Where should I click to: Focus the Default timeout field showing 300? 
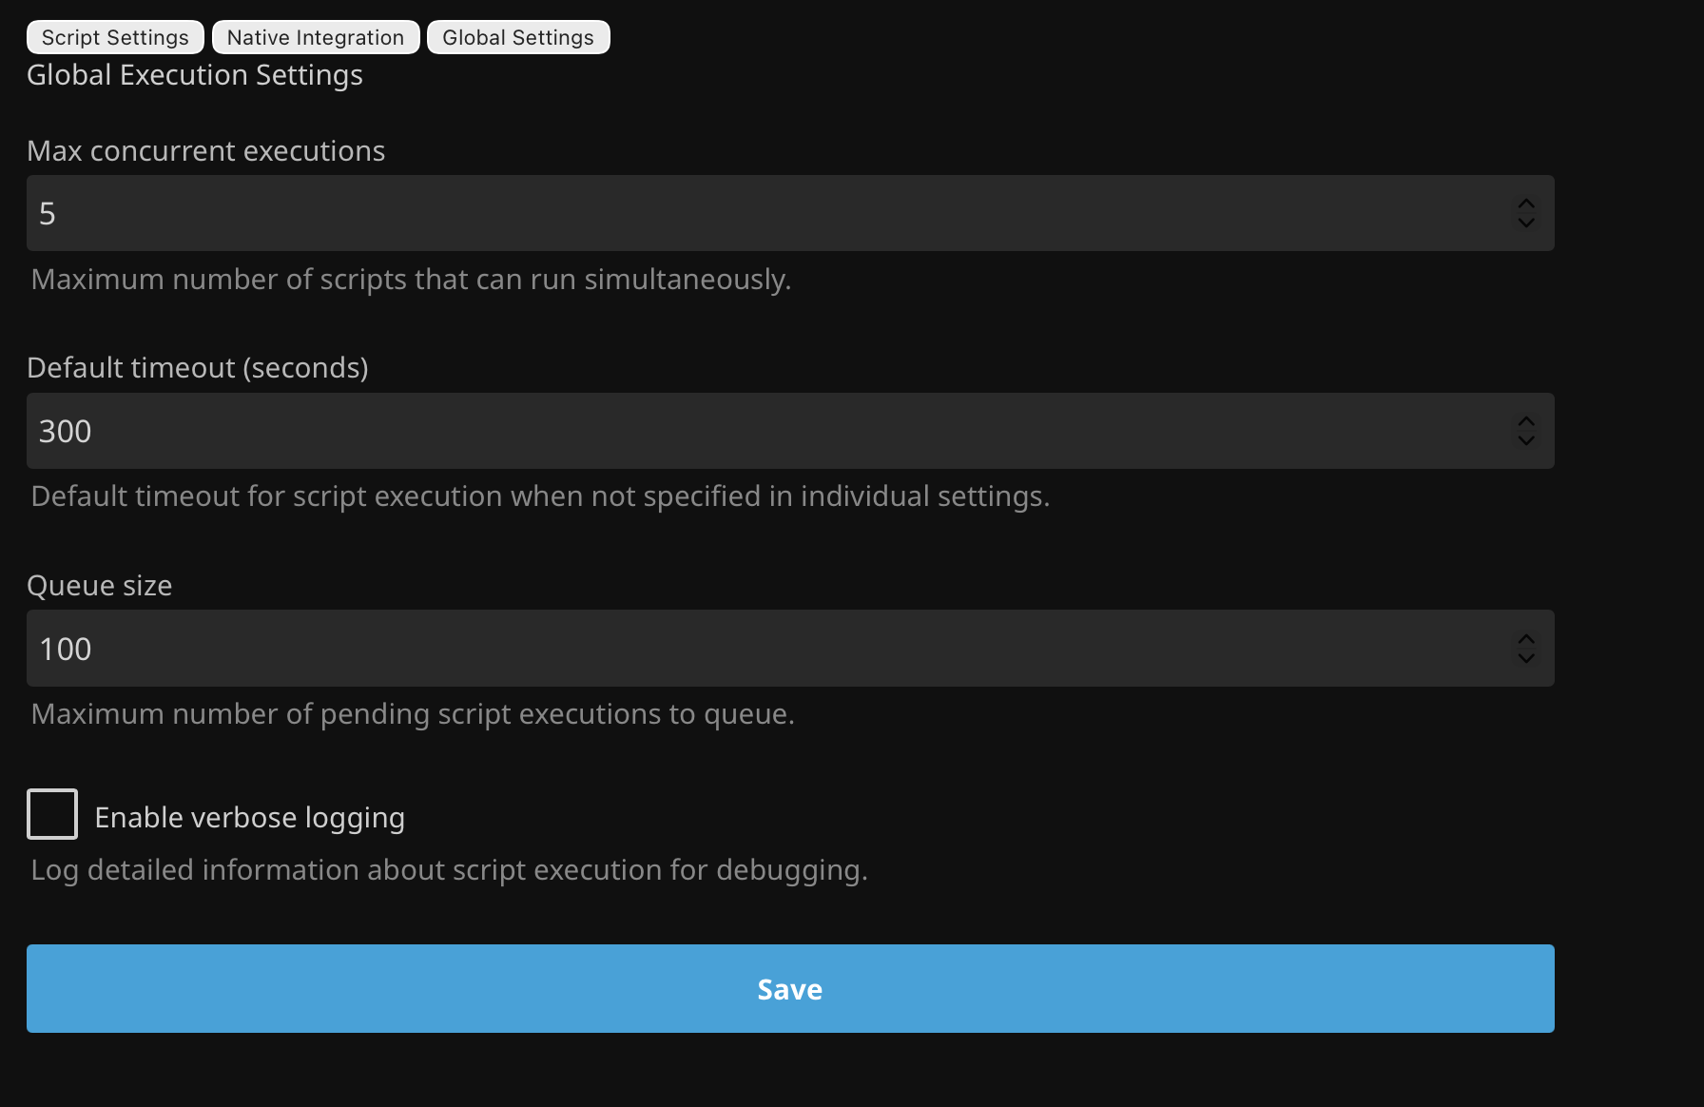(761, 431)
